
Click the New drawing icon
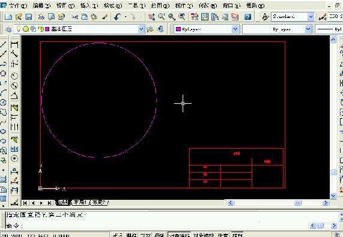pyautogui.click(x=8, y=17)
